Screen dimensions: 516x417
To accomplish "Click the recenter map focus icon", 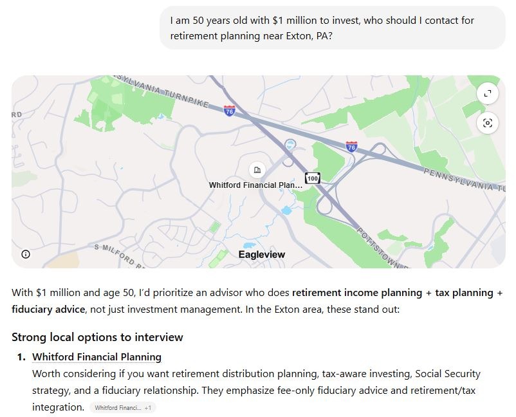I will pos(487,123).
